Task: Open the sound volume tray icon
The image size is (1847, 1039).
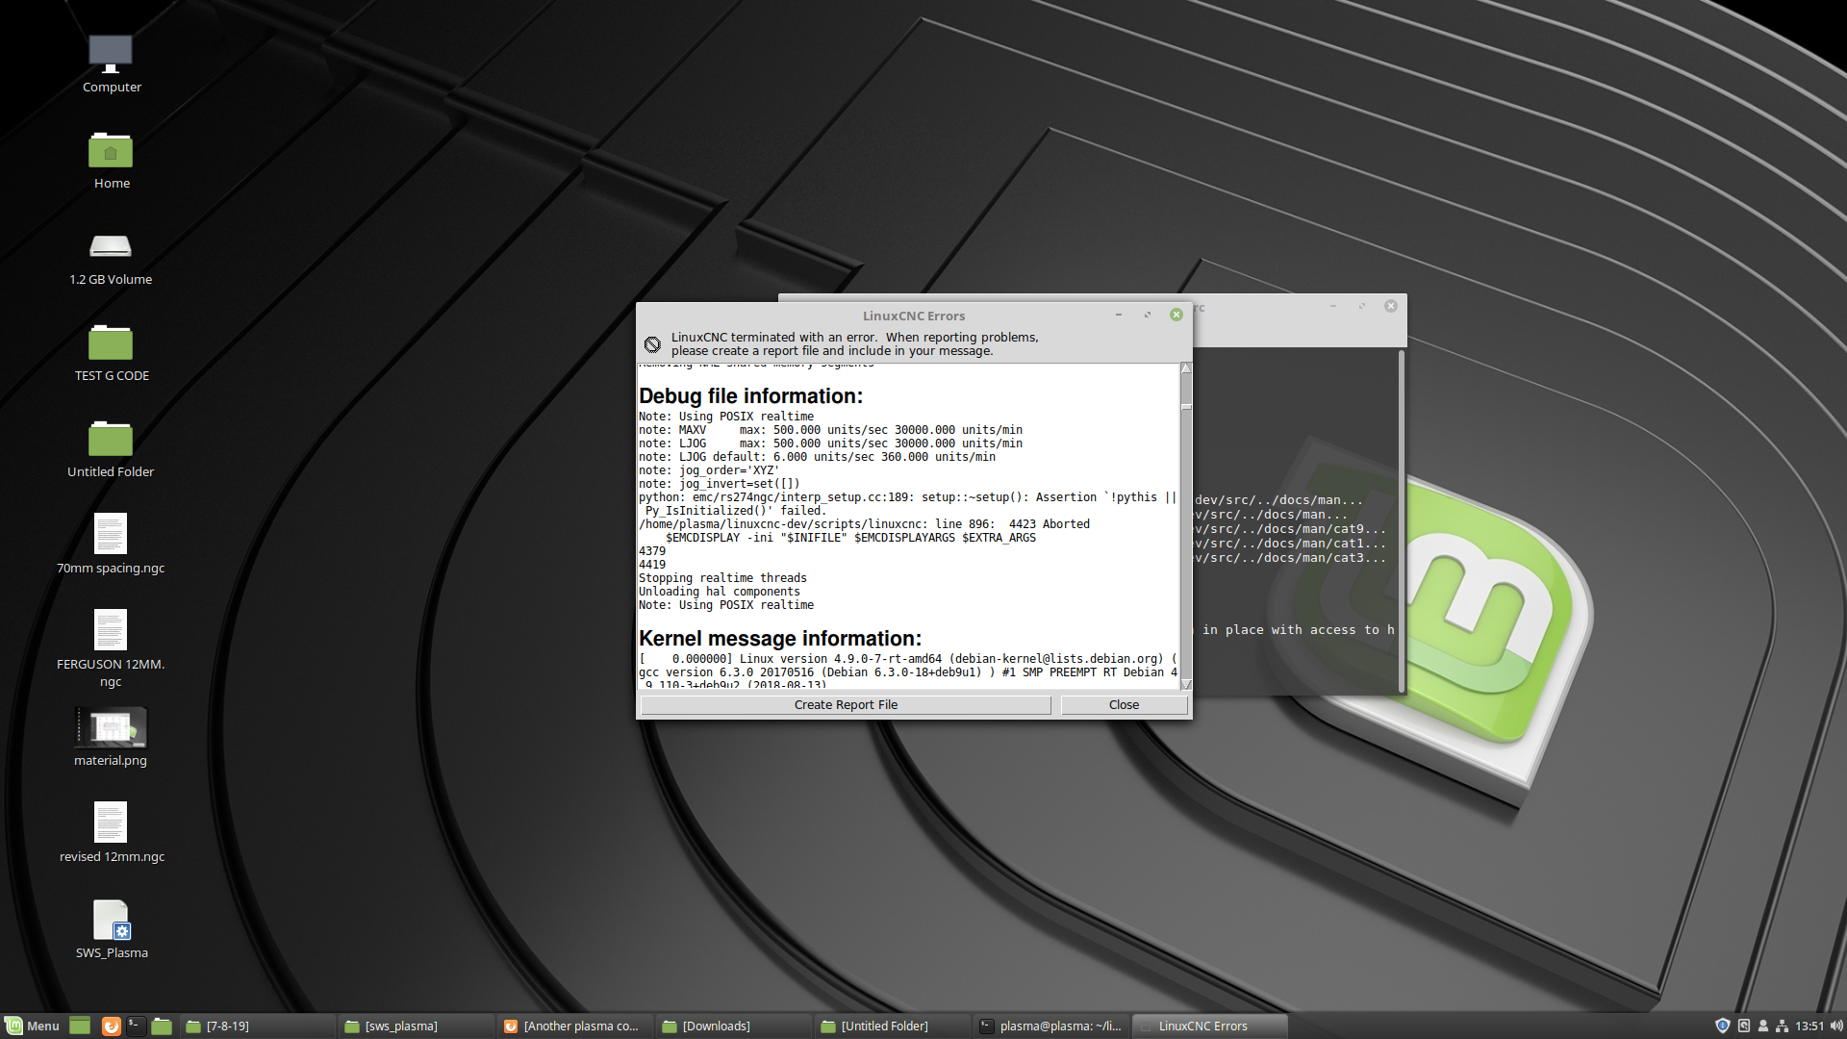Action: pyautogui.click(x=1836, y=1026)
